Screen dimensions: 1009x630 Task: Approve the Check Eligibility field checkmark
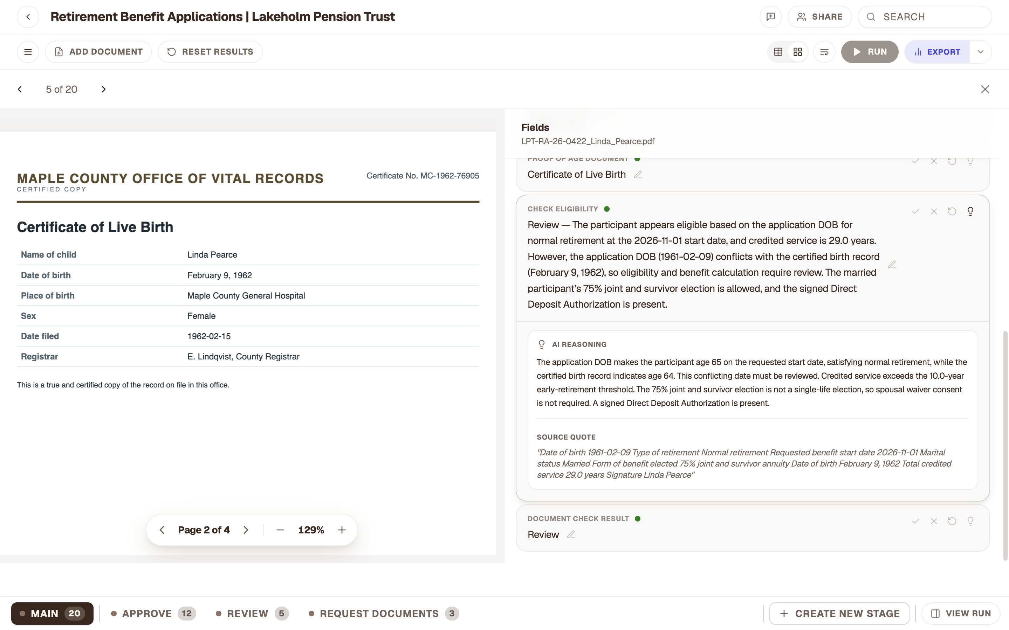[x=915, y=211]
